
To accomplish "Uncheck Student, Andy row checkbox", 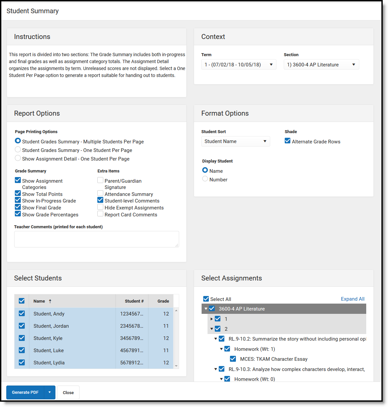I will 22,314.
